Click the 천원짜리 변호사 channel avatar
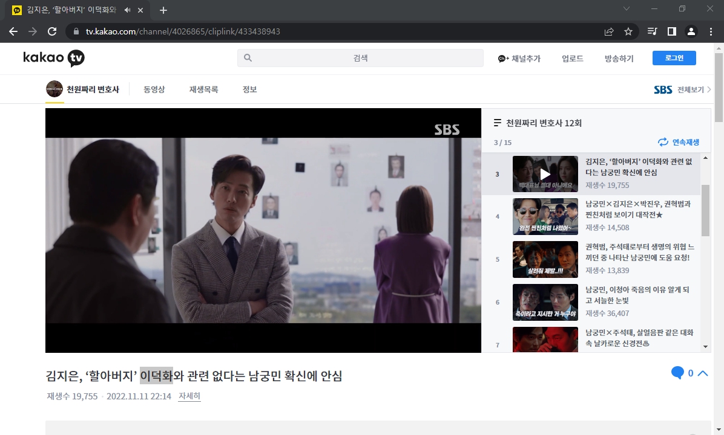 click(54, 89)
